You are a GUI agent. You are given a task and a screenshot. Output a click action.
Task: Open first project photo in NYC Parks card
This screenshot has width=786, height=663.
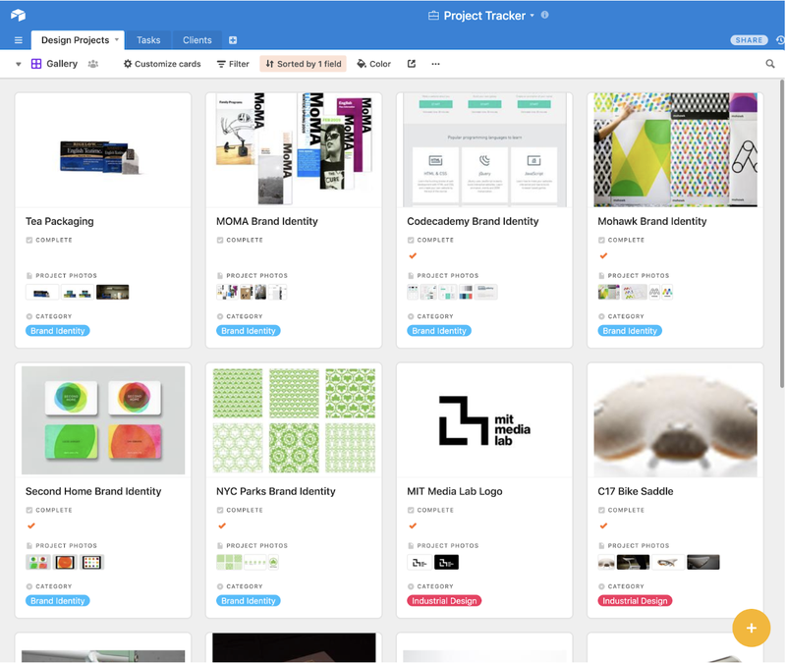tap(229, 562)
